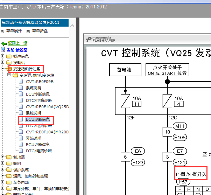Open the CVT:RE0F09B document
Screen dimensions: 211x195
tap(40, 82)
